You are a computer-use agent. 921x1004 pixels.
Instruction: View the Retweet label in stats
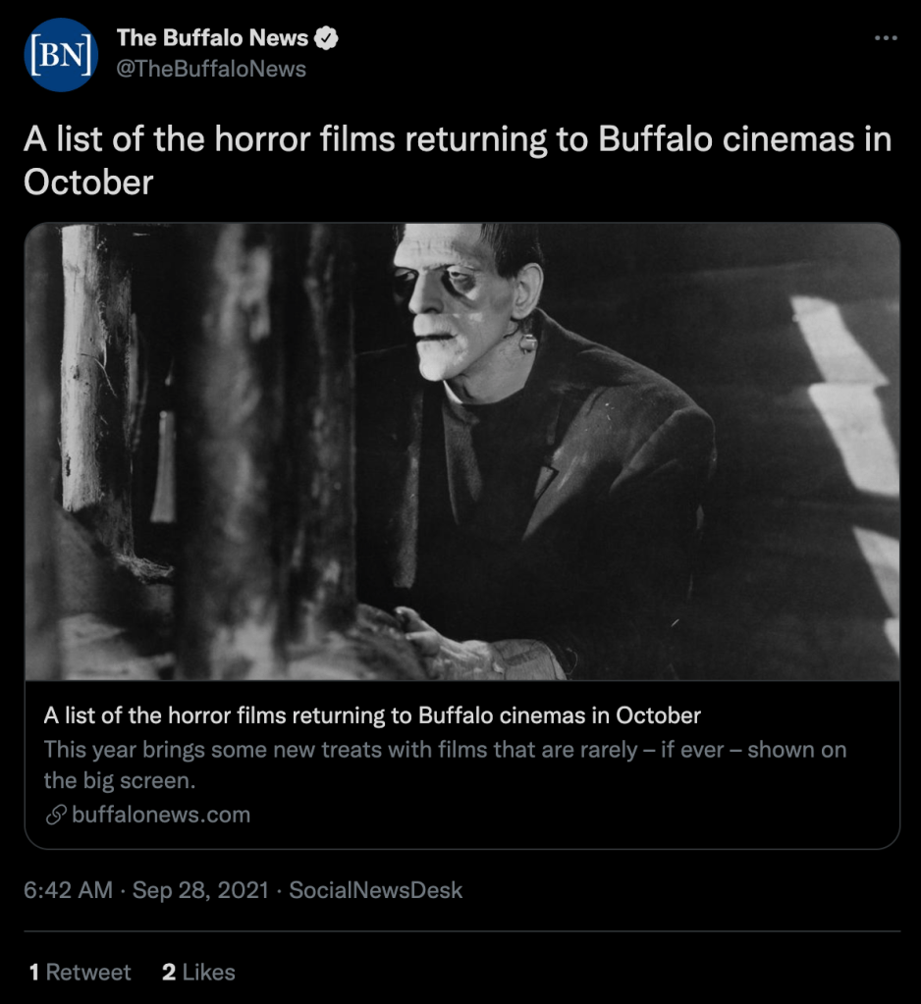point(88,972)
